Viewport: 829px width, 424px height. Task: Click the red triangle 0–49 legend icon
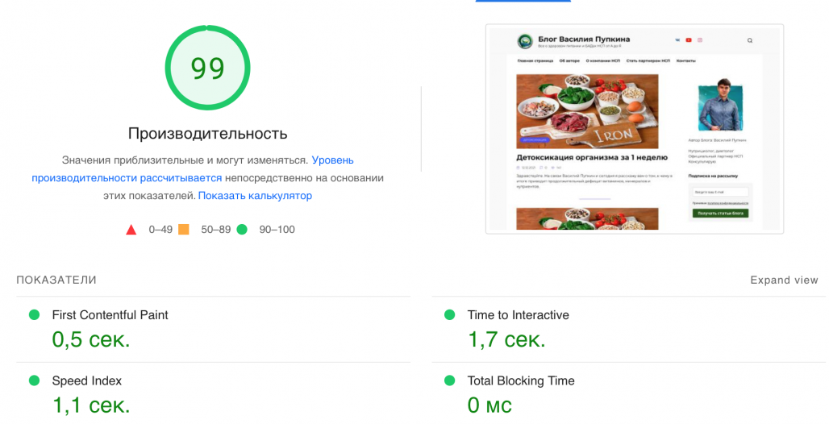click(x=131, y=230)
